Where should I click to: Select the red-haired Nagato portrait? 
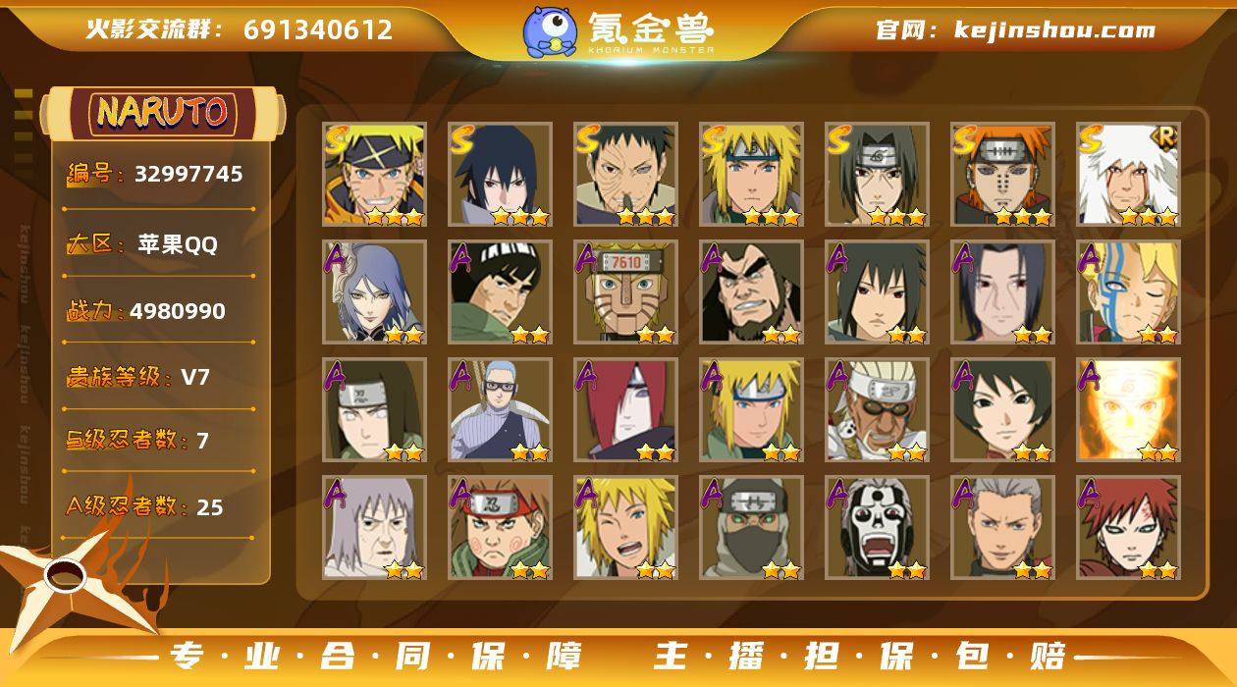point(625,410)
